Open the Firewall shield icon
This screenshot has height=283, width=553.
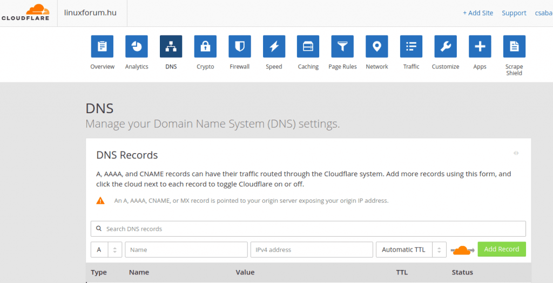239,47
